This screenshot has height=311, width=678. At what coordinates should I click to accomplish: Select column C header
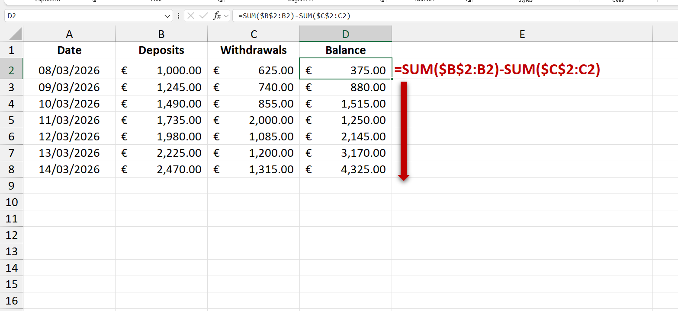click(x=254, y=34)
